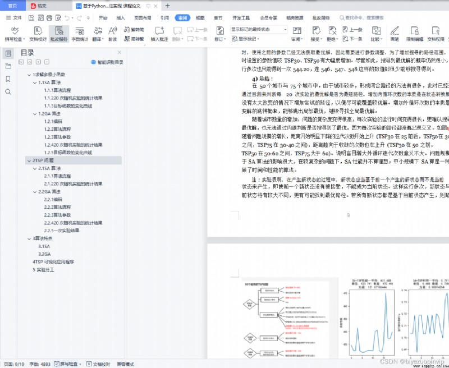
Task: Click the up-arrow box icon under 目录
Action: pyautogui.click(x=30, y=62)
